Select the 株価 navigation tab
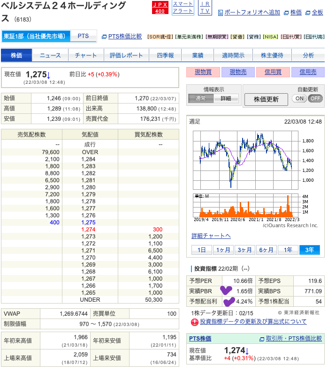Screen dimensions: 328x371 (x=16, y=55)
